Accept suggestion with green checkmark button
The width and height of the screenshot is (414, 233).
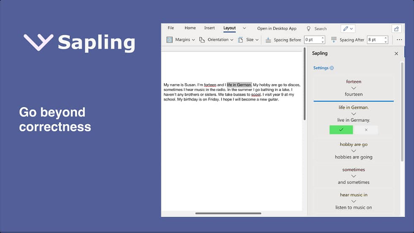coord(341,130)
